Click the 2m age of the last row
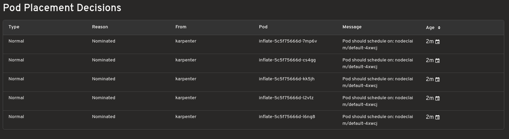Viewport: 509px width, 139px height. click(x=430, y=117)
